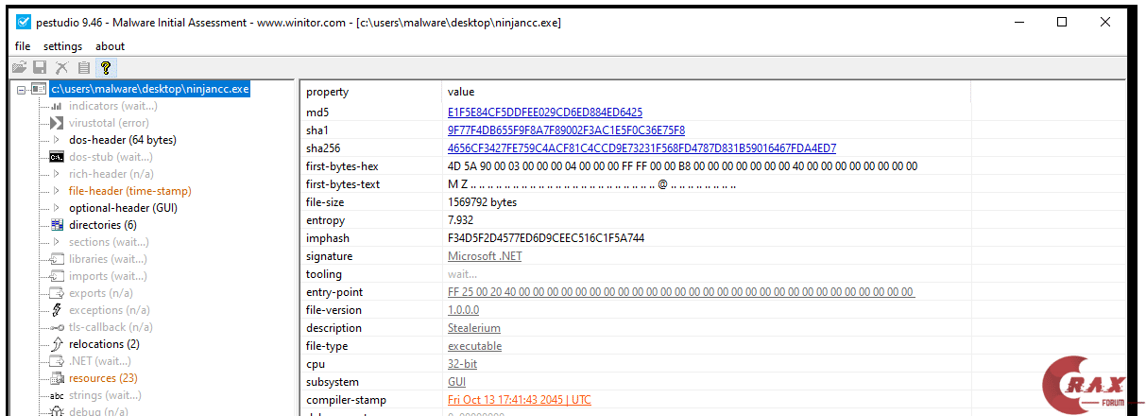
Task: Click the entry-point bytes link
Action: point(681,292)
